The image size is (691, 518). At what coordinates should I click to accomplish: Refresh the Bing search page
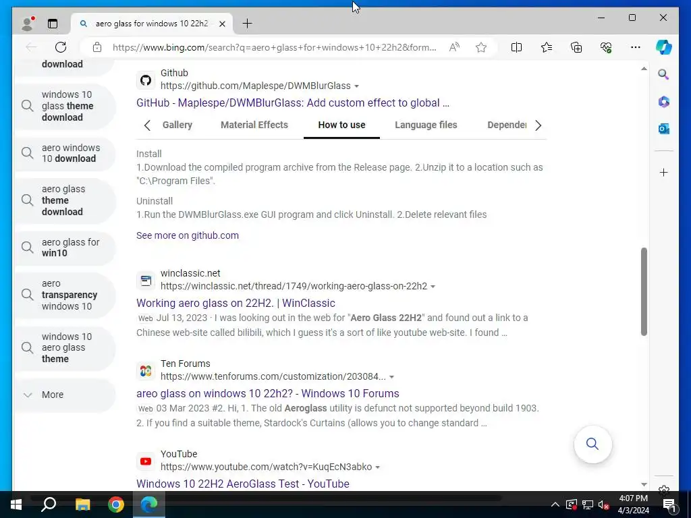click(x=61, y=47)
